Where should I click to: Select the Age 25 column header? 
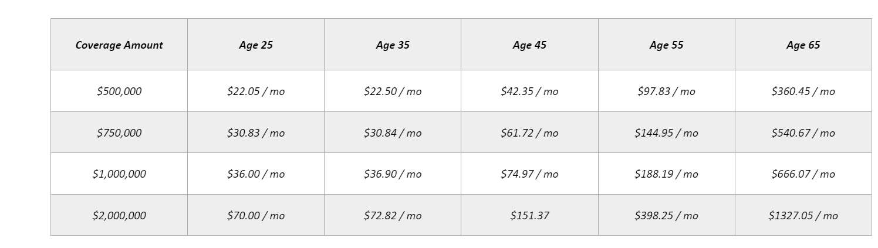tap(256, 45)
